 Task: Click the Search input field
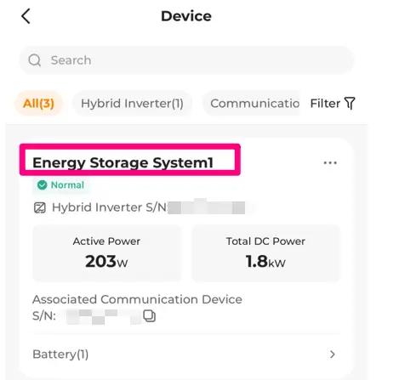(x=186, y=60)
